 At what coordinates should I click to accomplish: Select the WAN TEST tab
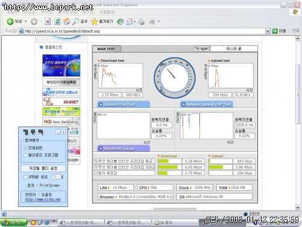[x=106, y=49]
